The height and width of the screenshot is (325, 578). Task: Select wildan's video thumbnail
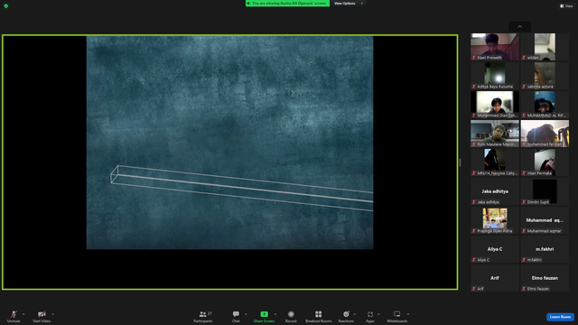545,47
